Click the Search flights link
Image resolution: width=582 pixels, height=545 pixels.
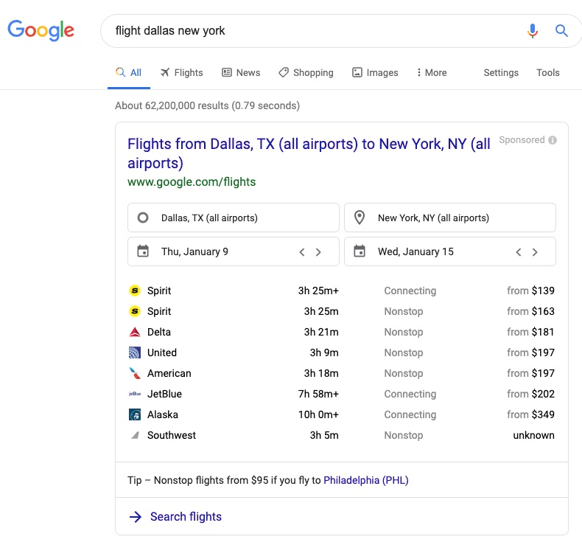click(186, 517)
